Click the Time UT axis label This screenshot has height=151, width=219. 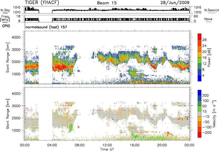point(107,149)
